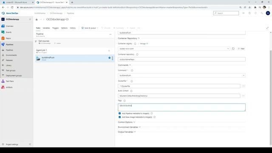Switch to the first browser tab (Microsoft Azure)
Screen dimensions: 272x153
click(x=17, y=3)
